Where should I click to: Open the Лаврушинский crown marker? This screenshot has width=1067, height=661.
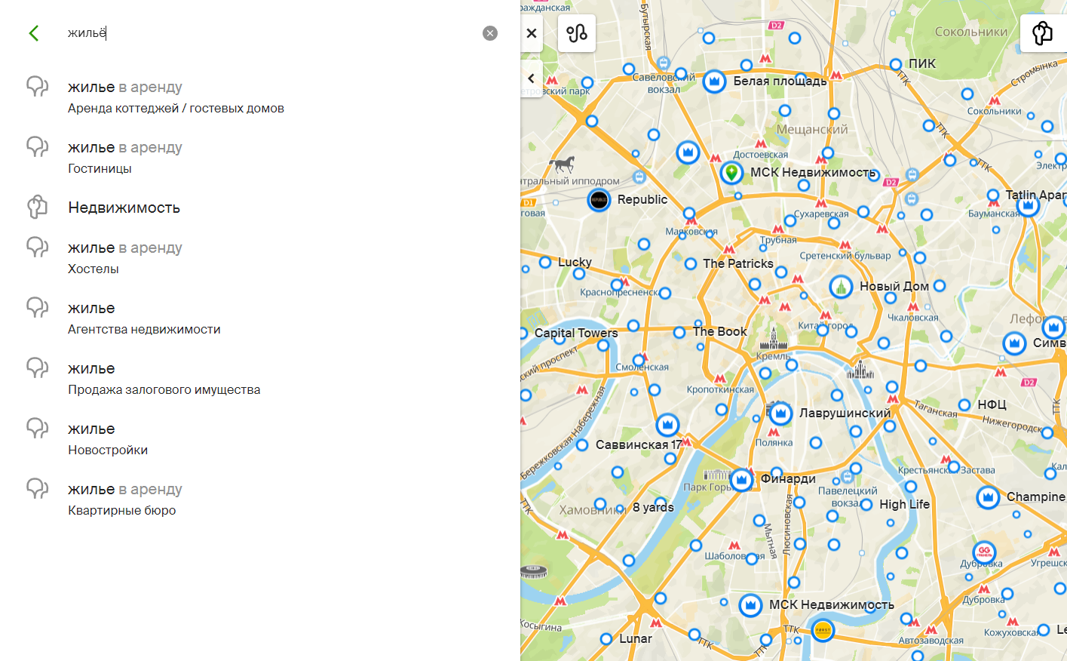tap(780, 414)
